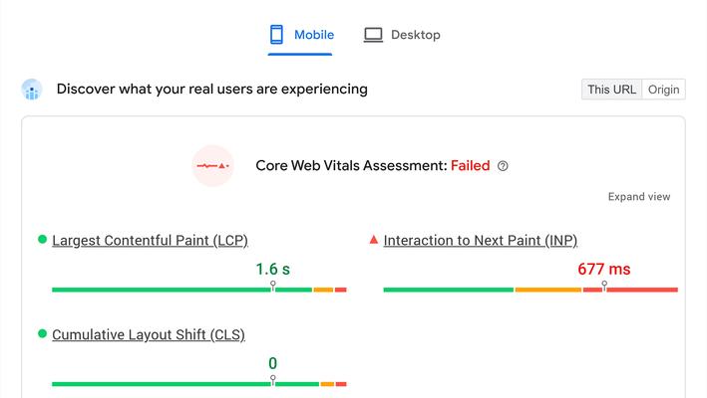Click the red triangle beside INP

[x=373, y=239]
